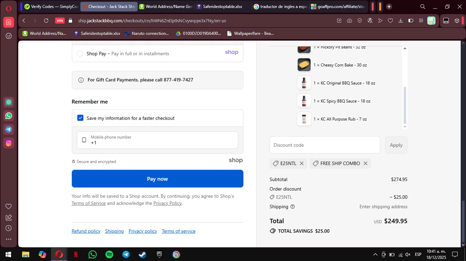Open the footer Shipping link

click(x=114, y=231)
